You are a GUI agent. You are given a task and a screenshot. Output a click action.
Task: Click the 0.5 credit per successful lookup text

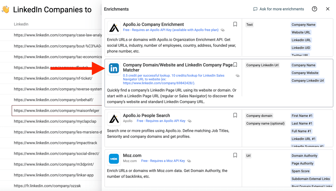[x=174, y=79]
